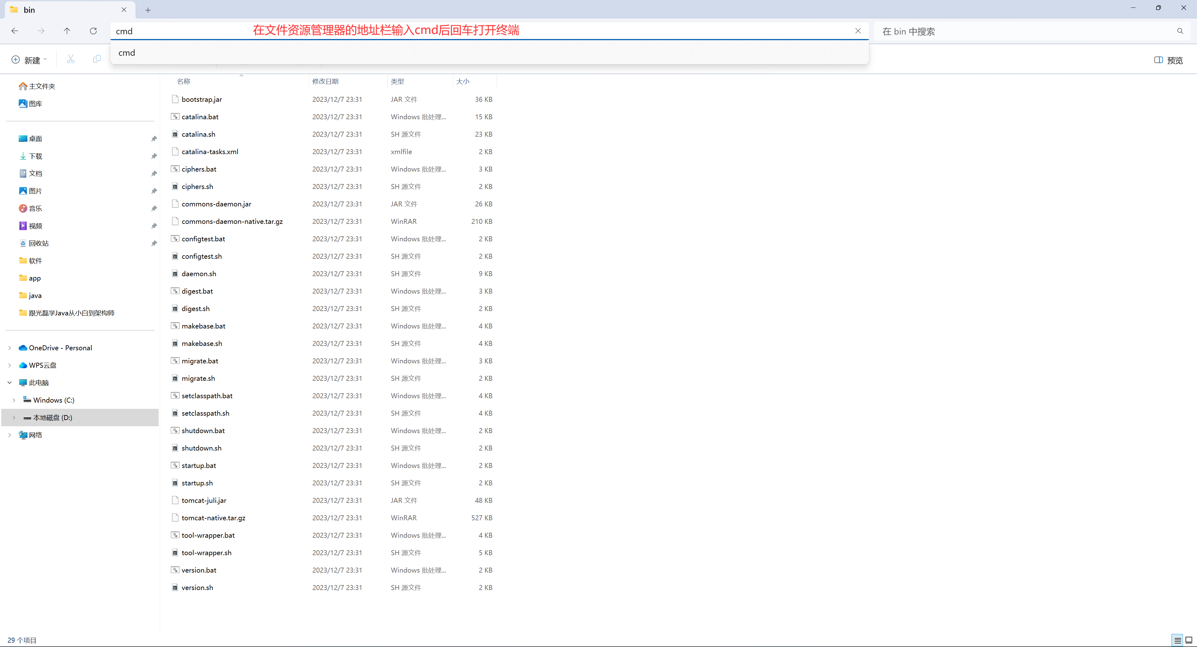
Task: Sort by 修改日期 column header
Action: pyautogui.click(x=325, y=81)
